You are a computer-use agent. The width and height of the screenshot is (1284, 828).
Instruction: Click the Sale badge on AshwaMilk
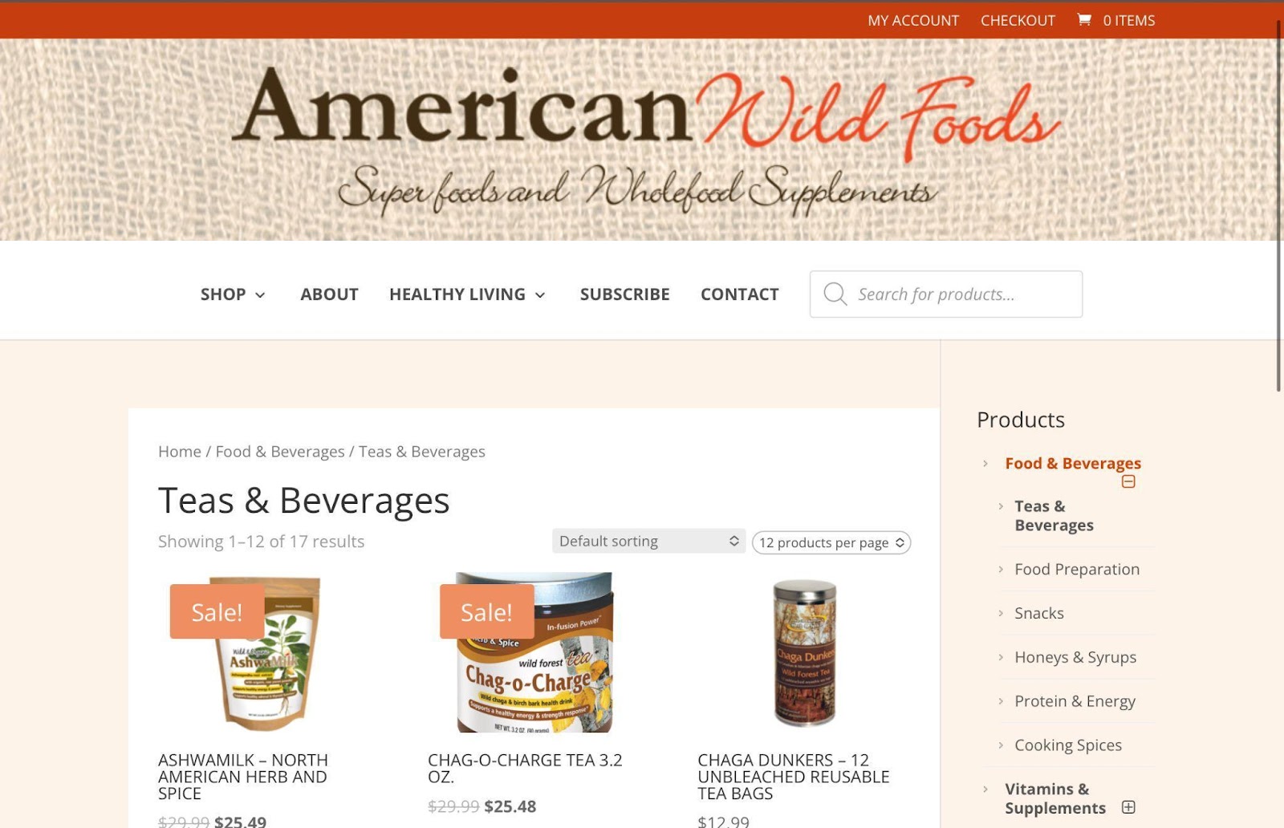coord(217,611)
